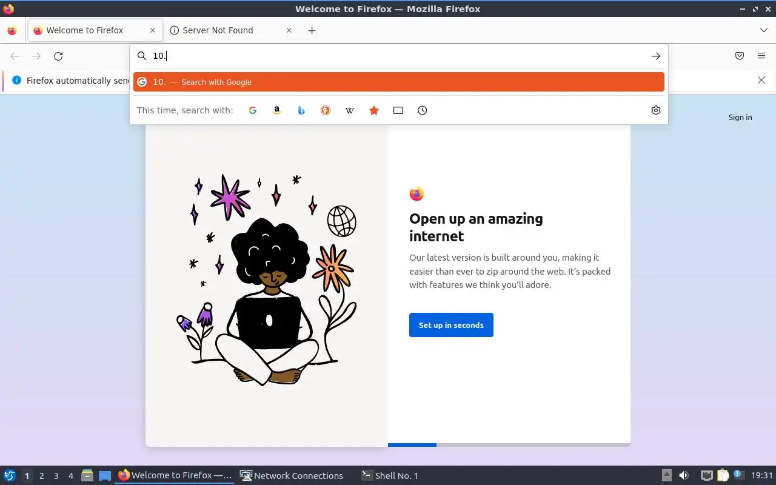
Task: Click the Firefox View pinned icon
Action: tap(12, 30)
